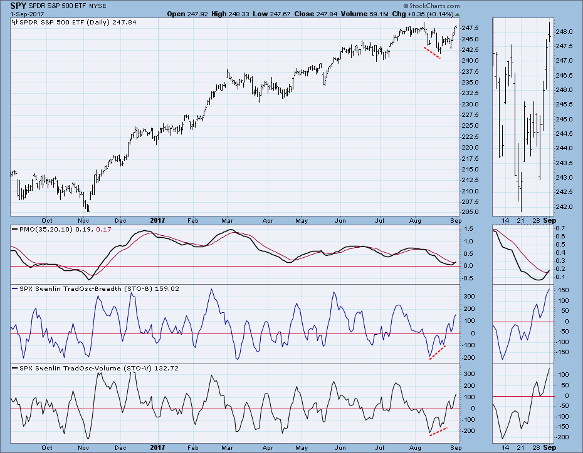Click the black line marker before PMO(35,20,10)
The width and height of the screenshot is (583, 453).
(15, 229)
